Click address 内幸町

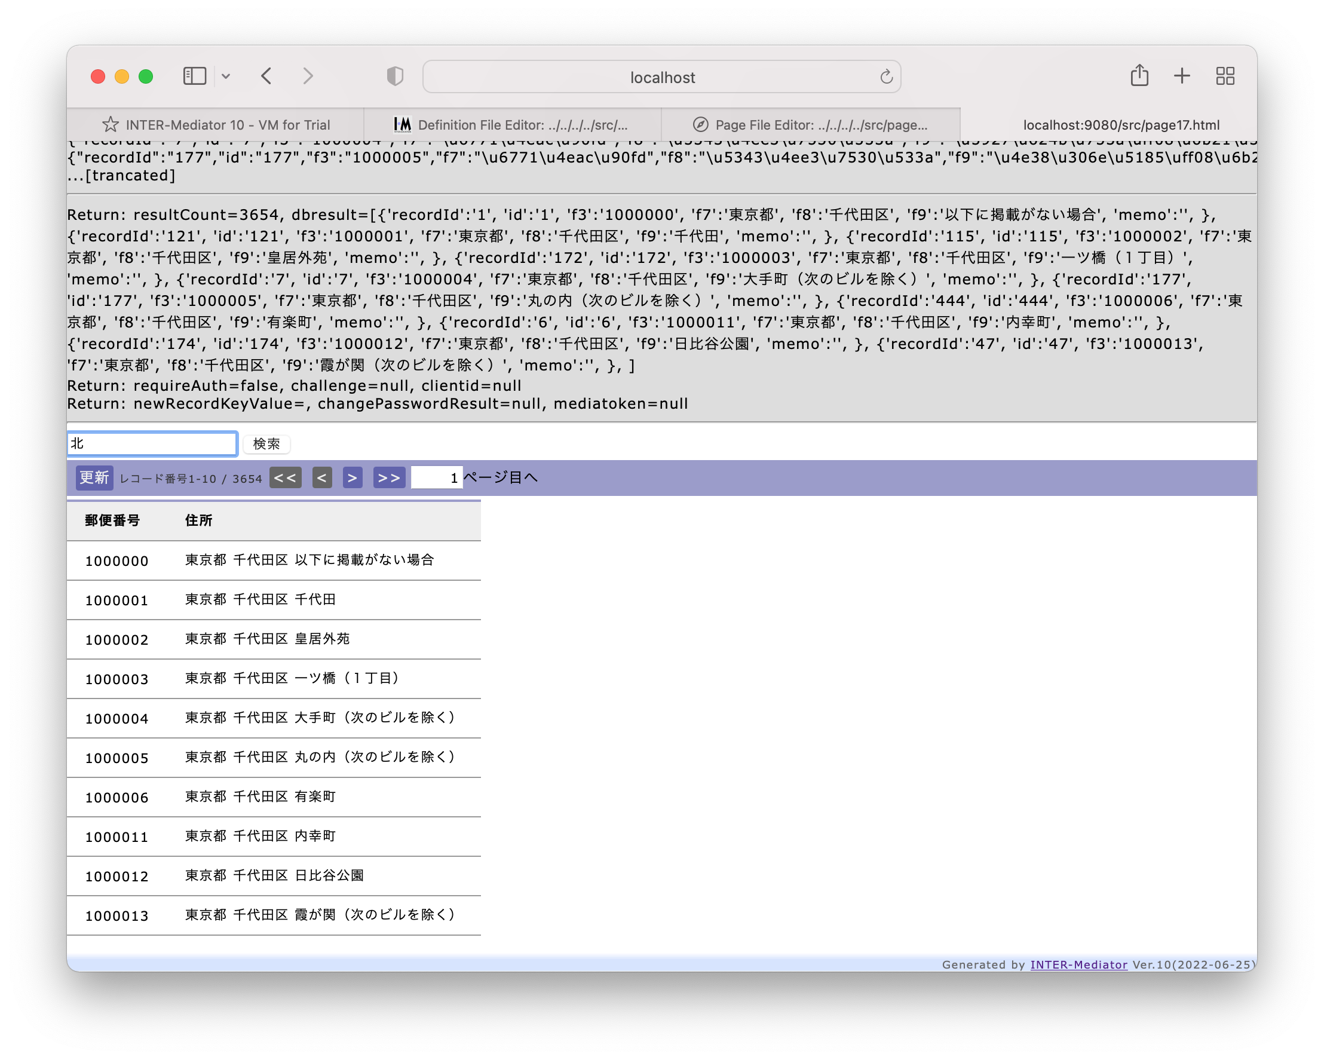315,836
